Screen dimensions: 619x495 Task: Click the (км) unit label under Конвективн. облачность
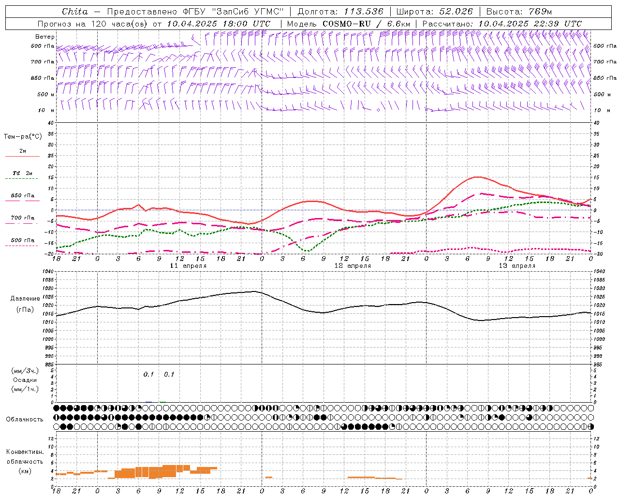coord(25,471)
